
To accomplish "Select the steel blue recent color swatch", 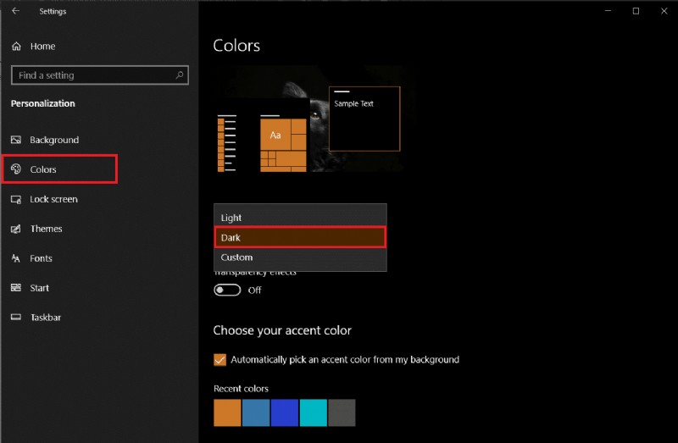I will pyautogui.click(x=256, y=413).
